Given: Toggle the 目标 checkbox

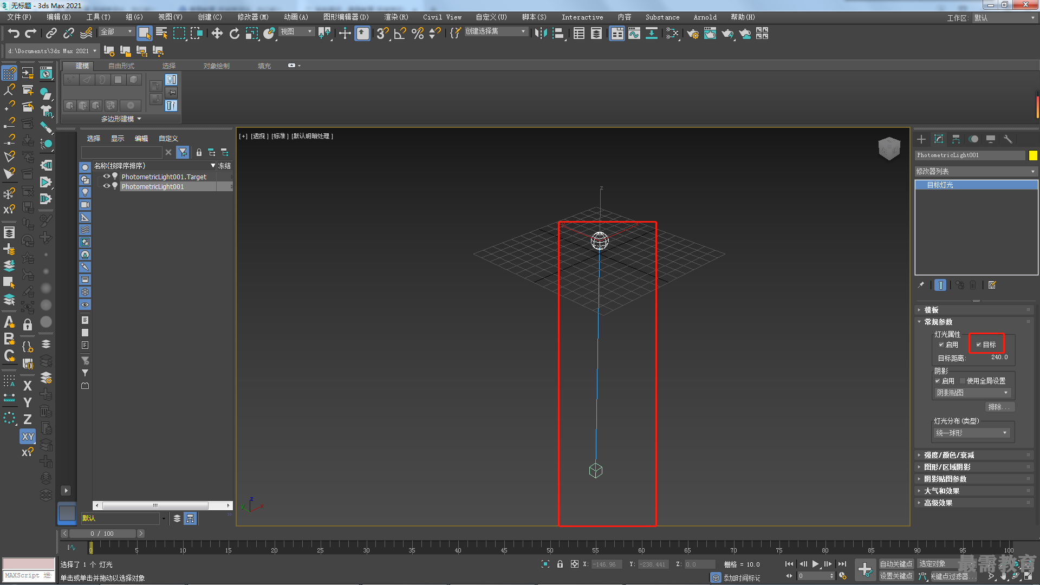Looking at the screenshot, I should coord(979,344).
